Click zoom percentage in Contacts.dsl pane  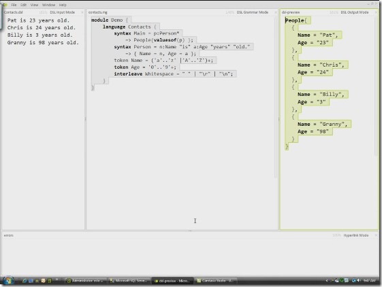[43, 12]
